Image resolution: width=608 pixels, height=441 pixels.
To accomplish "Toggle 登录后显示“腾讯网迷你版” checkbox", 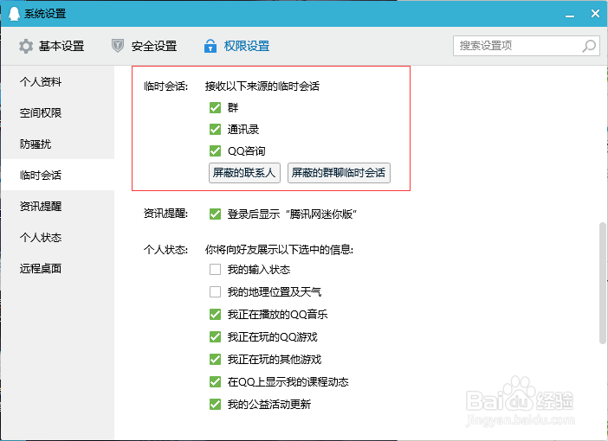I will point(215,214).
